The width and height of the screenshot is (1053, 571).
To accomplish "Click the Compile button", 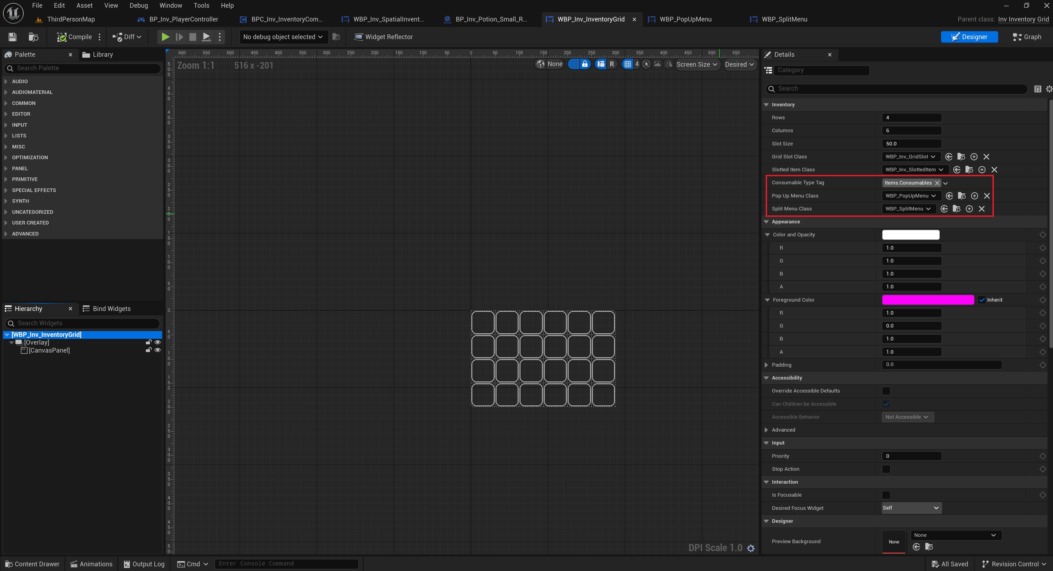I will point(74,37).
